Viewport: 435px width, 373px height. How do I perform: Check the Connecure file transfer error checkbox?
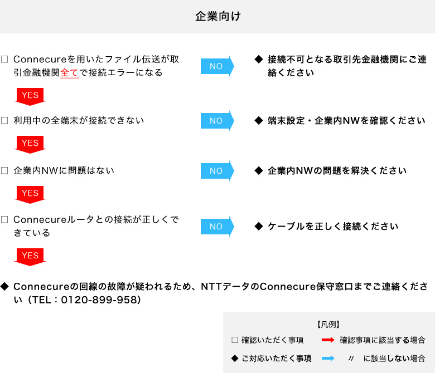click(4, 59)
